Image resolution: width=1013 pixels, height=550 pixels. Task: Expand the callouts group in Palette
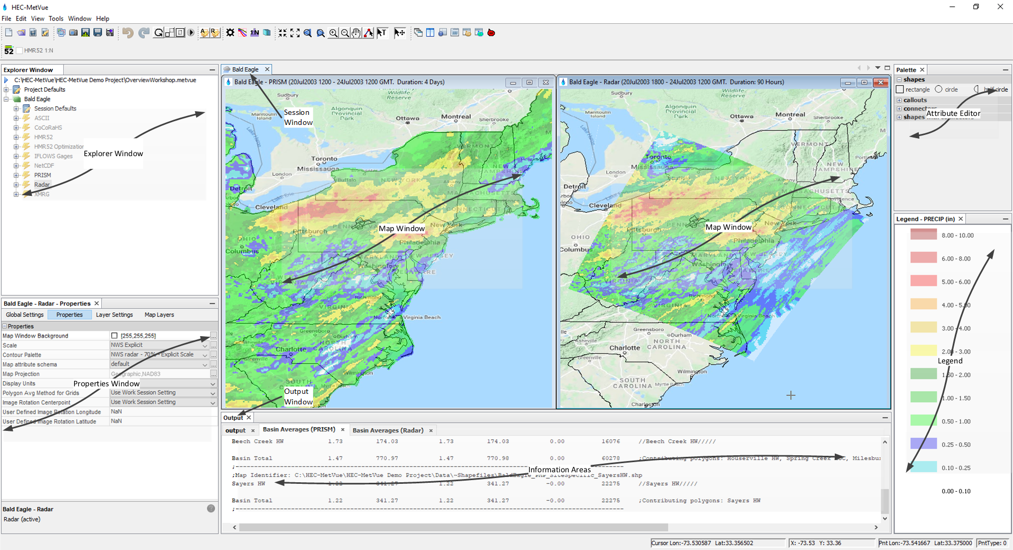pos(899,100)
